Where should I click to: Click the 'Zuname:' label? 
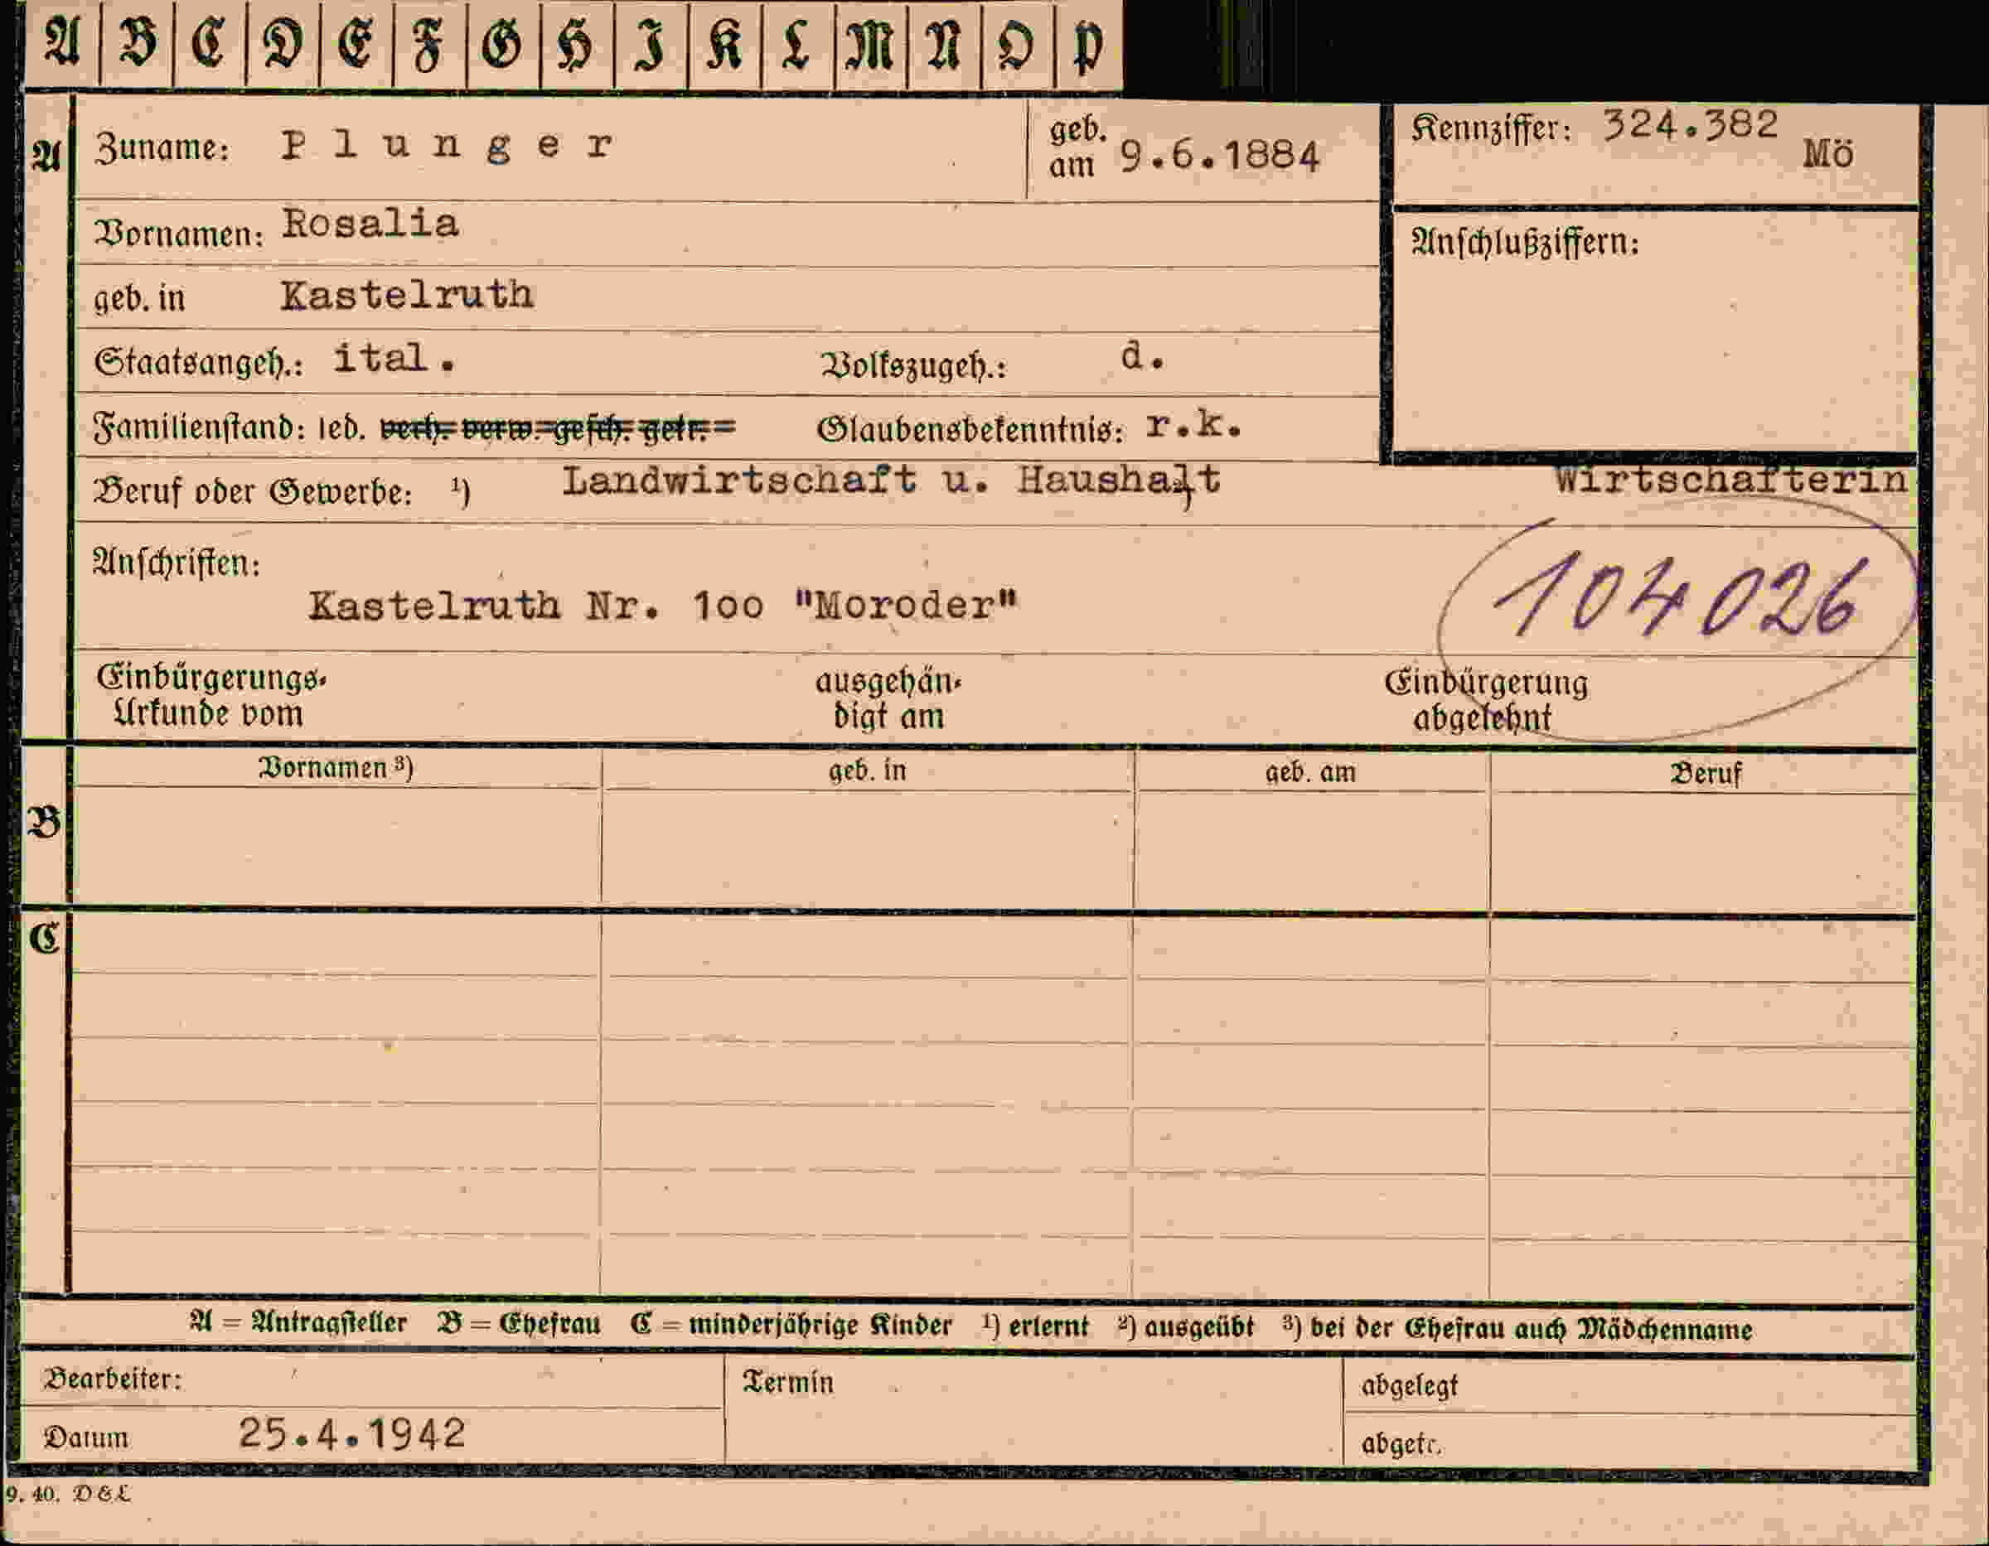[x=162, y=147]
